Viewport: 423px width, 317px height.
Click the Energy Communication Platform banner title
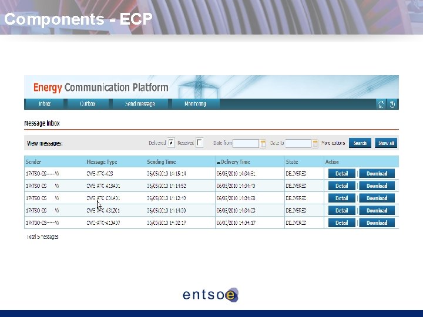tap(101, 87)
